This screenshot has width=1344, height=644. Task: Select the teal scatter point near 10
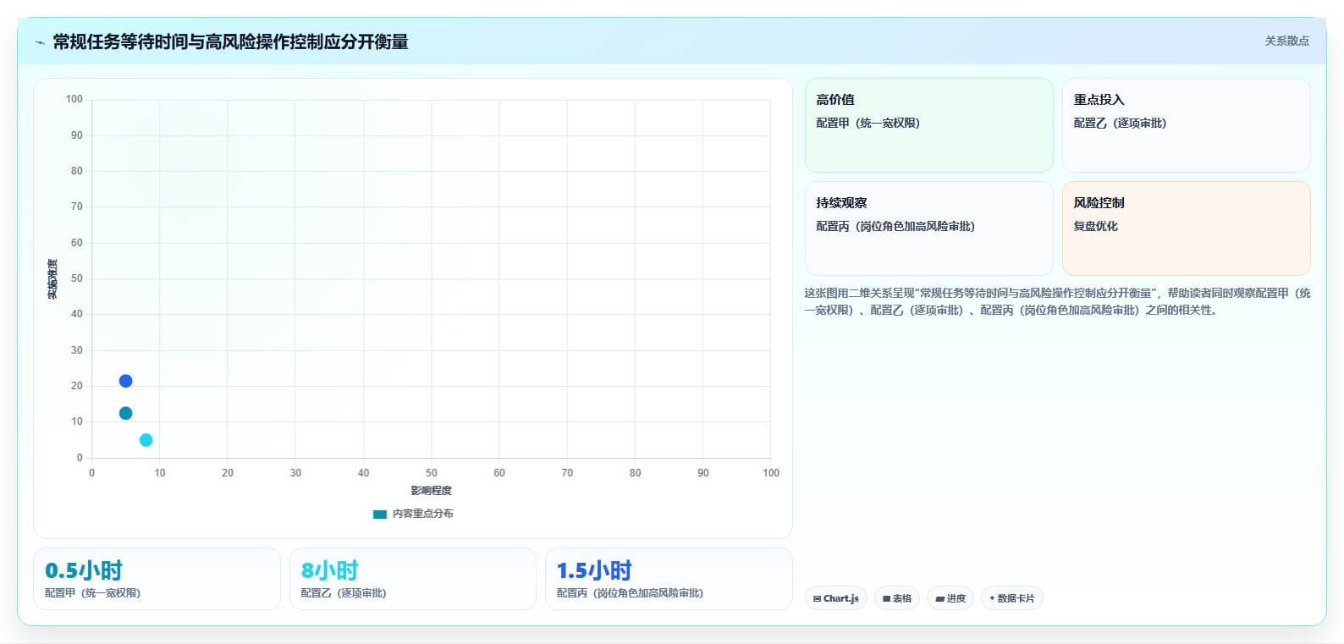point(125,413)
